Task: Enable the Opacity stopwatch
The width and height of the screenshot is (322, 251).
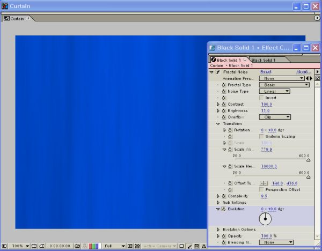Action: tap(224, 236)
